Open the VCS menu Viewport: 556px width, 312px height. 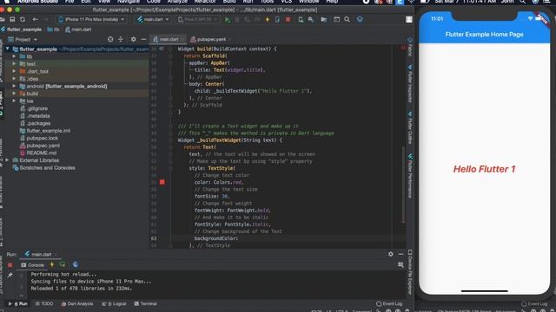click(x=286, y=2)
